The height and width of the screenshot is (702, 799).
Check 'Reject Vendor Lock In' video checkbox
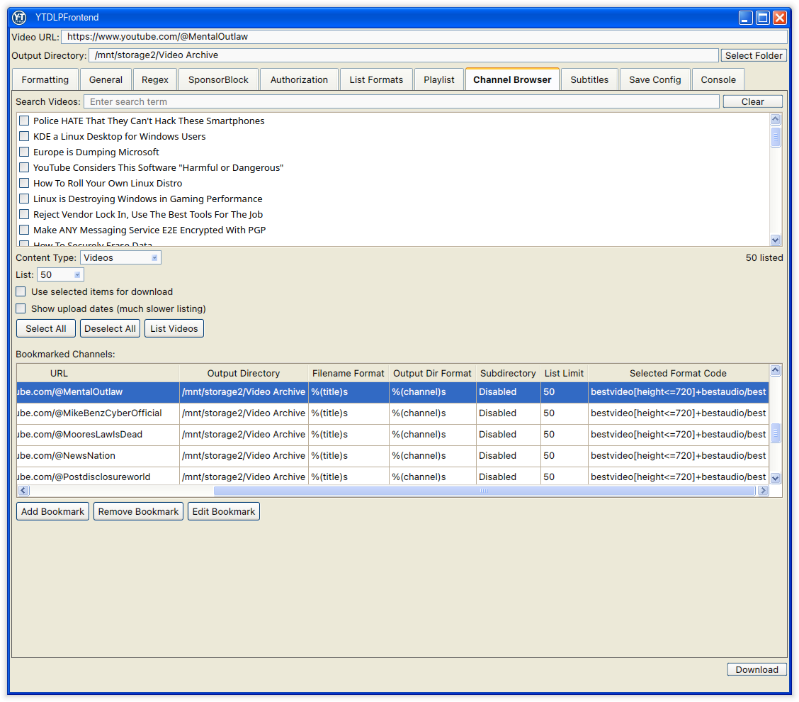(x=24, y=214)
